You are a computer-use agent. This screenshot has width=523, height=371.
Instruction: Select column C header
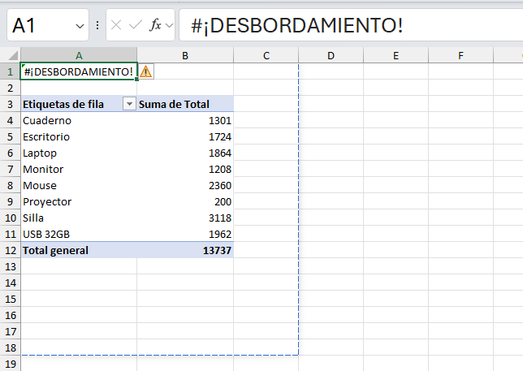[266, 55]
